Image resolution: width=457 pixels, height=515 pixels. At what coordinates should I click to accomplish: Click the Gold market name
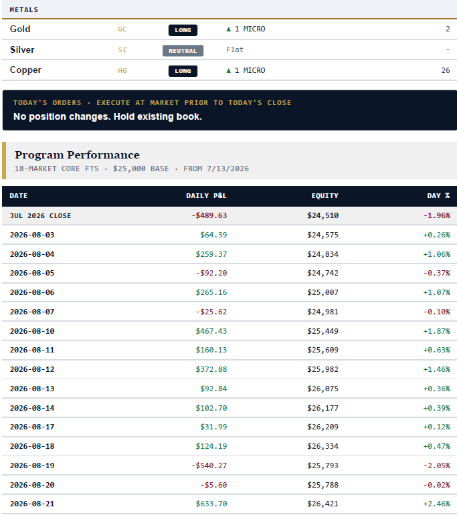20,29
